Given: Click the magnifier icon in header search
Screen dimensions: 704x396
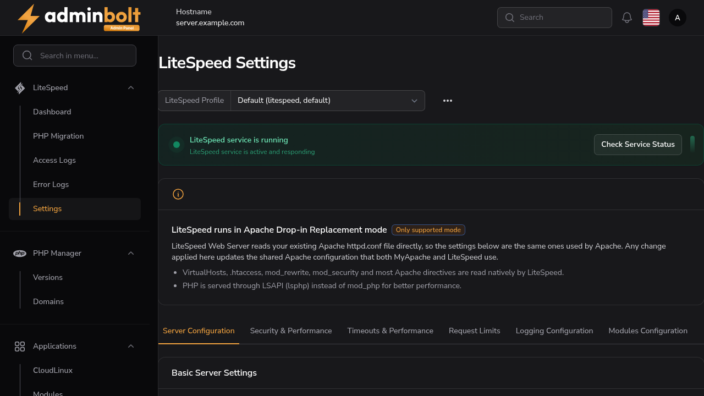Looking at the screenshot, I should pyautogui.click(x=510, y=18).
